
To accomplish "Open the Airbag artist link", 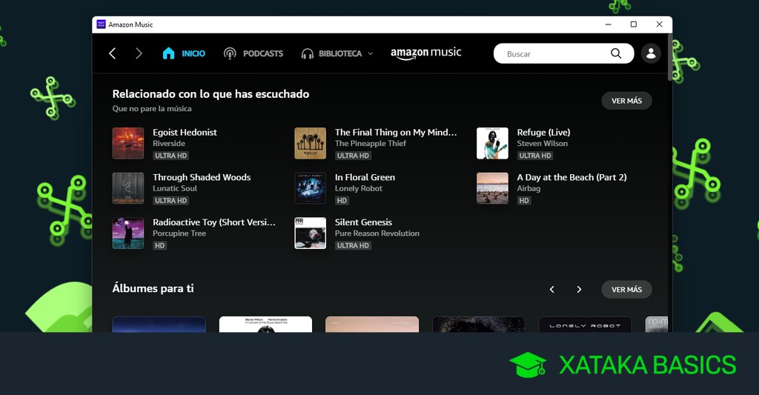I will 528,188.
